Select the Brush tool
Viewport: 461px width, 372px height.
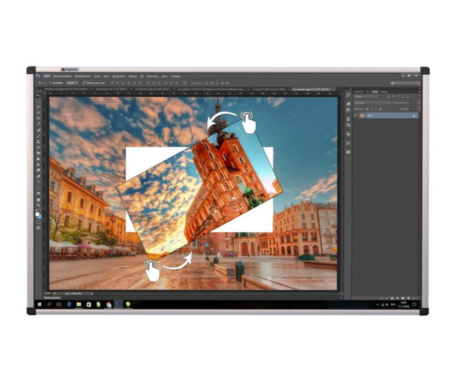pos(38,136)
